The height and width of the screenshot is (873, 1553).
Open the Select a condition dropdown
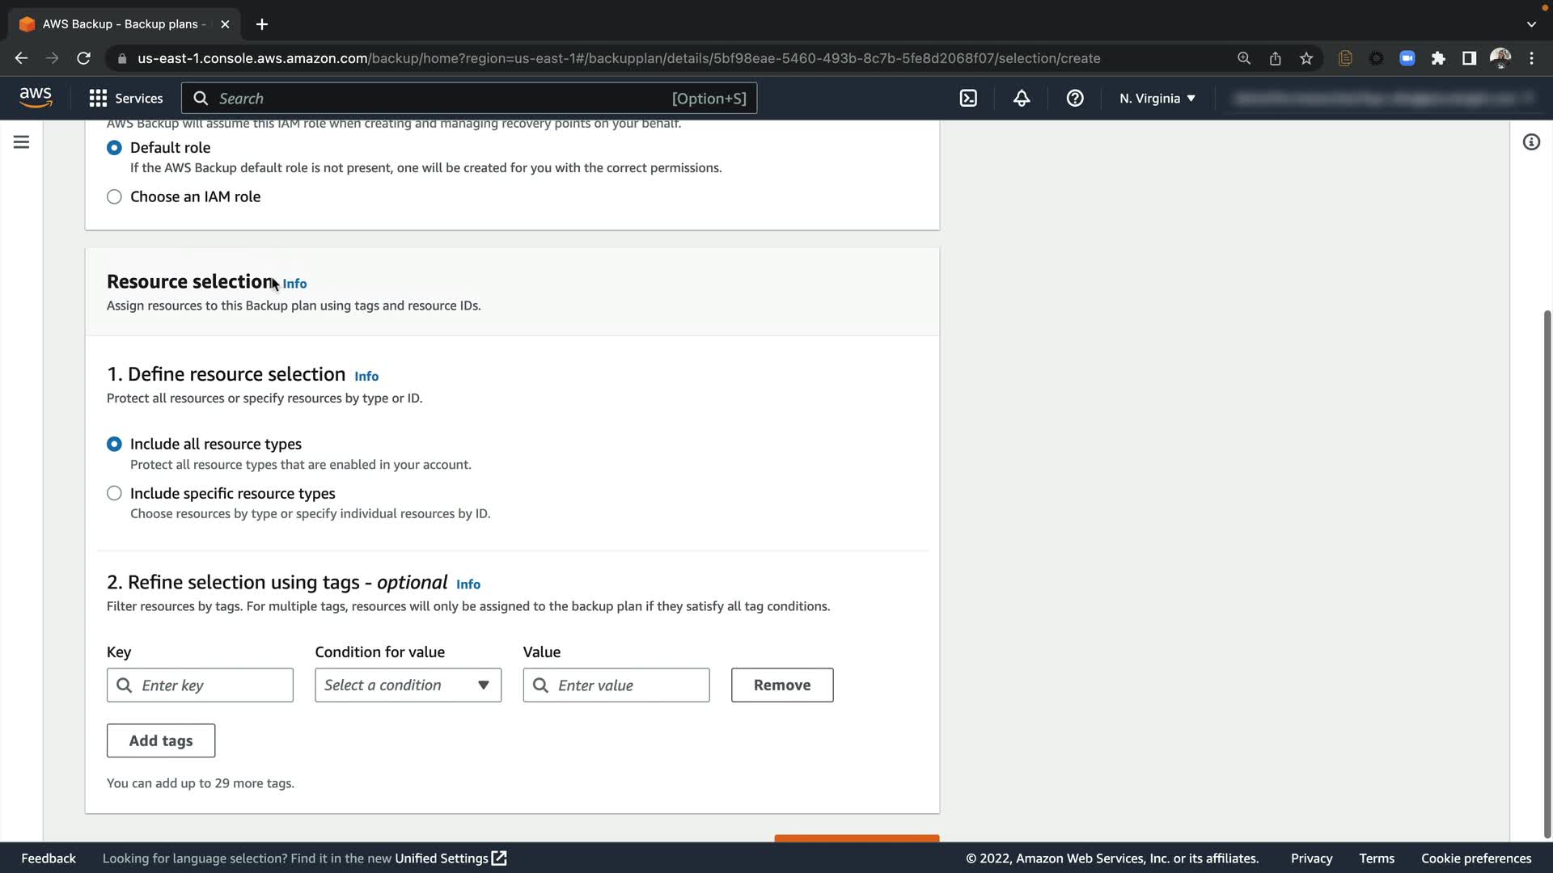coord(408,685)
